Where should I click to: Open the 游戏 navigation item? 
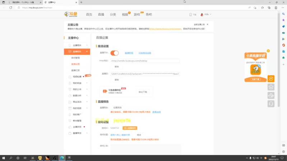tap(137, 14)
